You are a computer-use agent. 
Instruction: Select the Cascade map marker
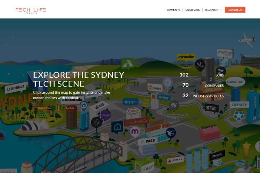[235, 82]
